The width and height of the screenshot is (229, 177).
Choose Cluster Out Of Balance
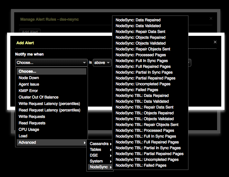pos(52,97)
